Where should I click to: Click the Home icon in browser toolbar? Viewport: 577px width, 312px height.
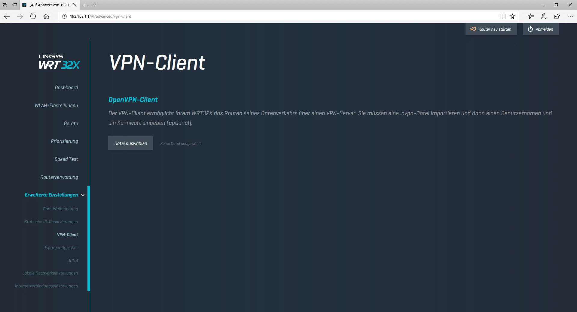click(46, 16)
